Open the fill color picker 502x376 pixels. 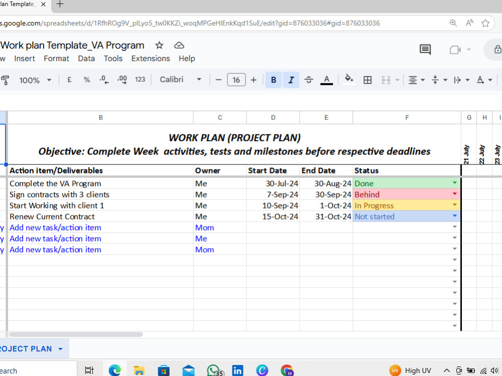(349, 80)
